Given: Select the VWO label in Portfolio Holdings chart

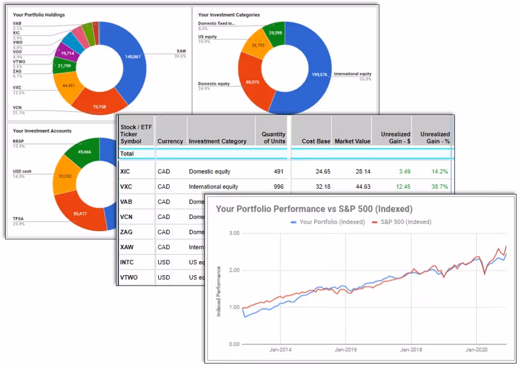Looking at the screenshot, I should tap(17, 42).
